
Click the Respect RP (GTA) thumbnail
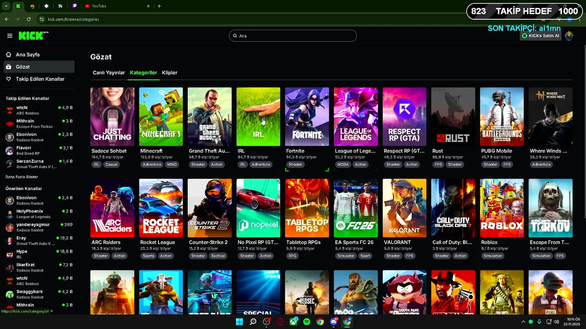tap(404, 117)
